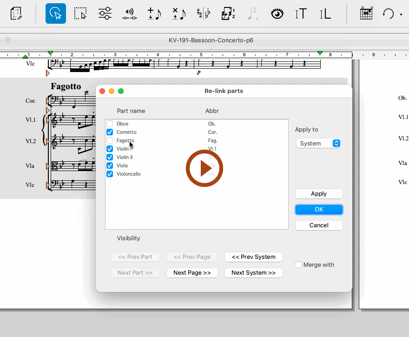Select the IL lyric insertion tool

click(325, 13)
